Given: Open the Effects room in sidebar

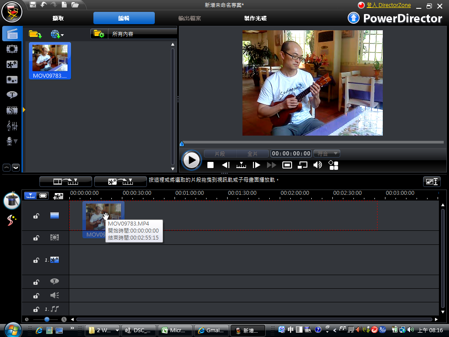Looking at the screenshot, I should (x=12, y=49).
